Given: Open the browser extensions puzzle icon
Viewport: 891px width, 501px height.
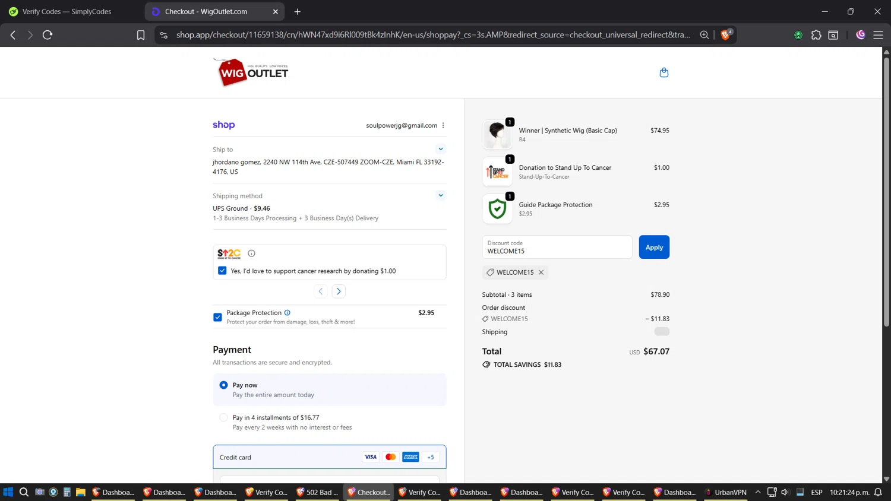Looking at the screenshot, I should coord(816,35).
